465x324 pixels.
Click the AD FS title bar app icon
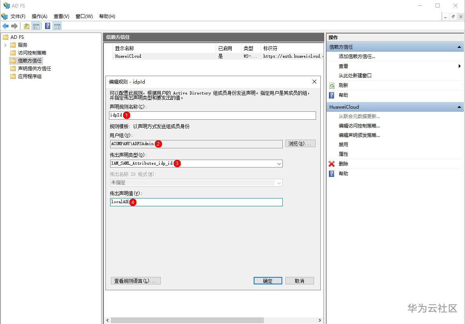tap(6, 5)
